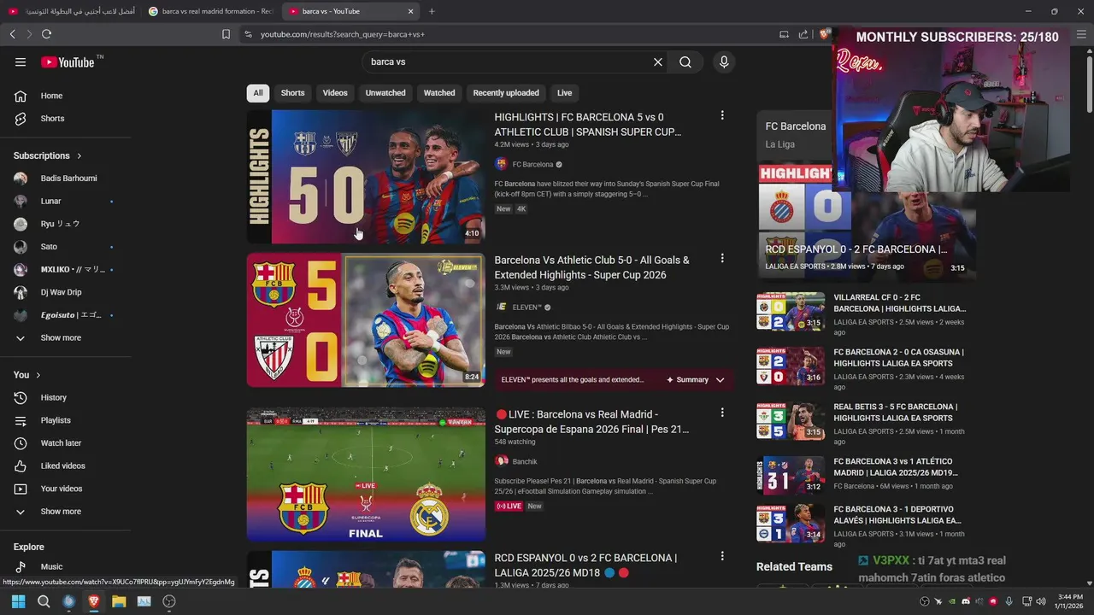Open more options for FC Barcelona 5 vs 0 highlights
Screen dimensions: 1094x615
[x=722, y=115]
